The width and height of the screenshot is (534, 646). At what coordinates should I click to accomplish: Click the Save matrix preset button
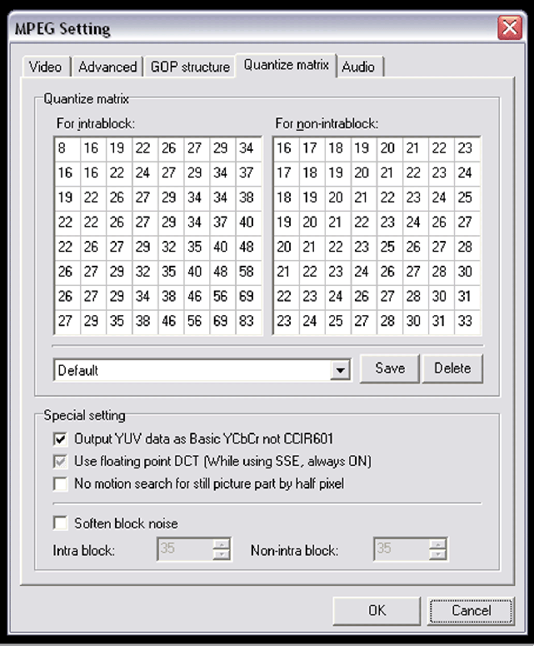tap(390, 368)
